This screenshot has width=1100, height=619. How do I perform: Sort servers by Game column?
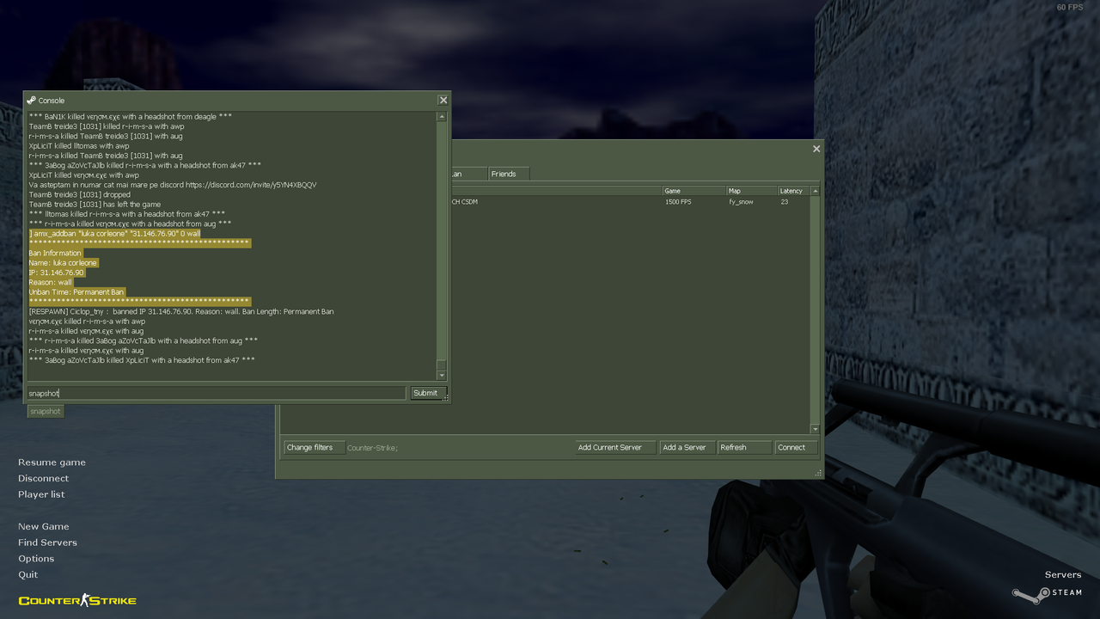[x=694, y=191]
